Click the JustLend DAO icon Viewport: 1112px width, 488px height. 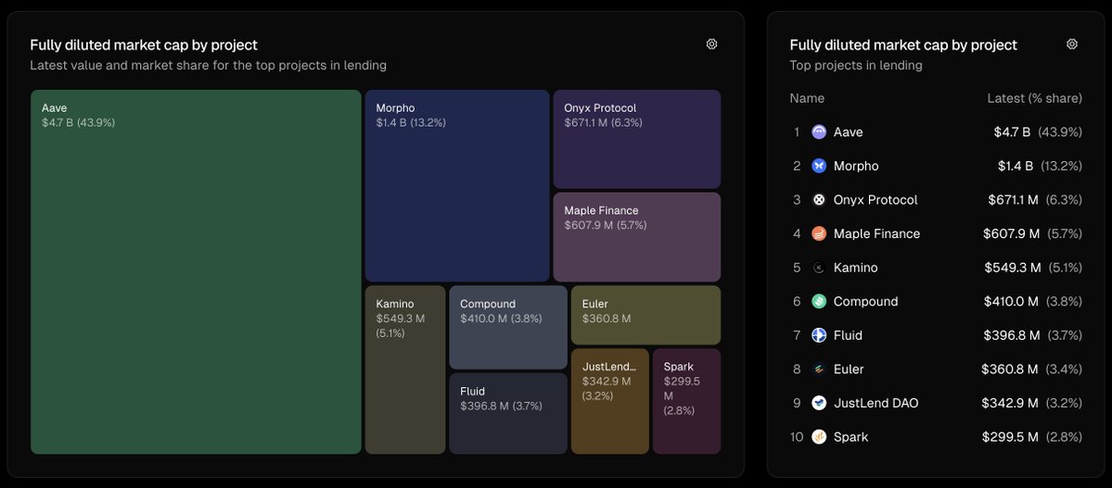(819, 403)
